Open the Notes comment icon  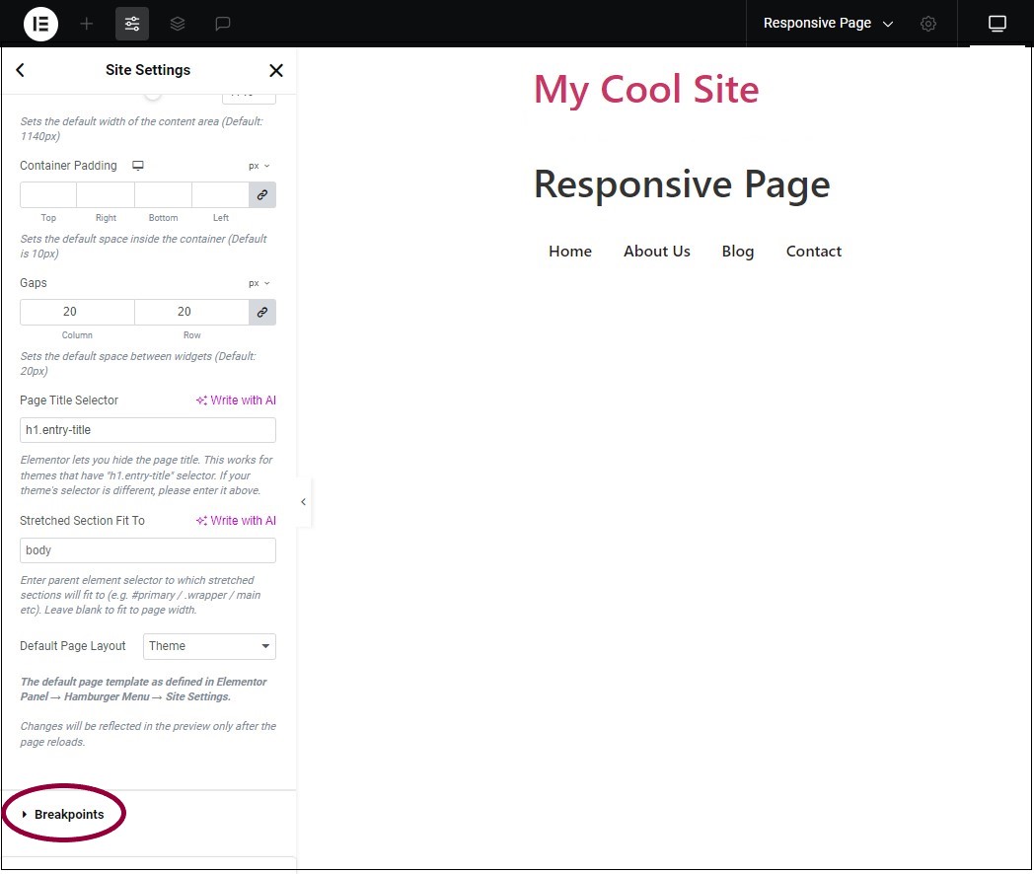[x=223, y=24]
